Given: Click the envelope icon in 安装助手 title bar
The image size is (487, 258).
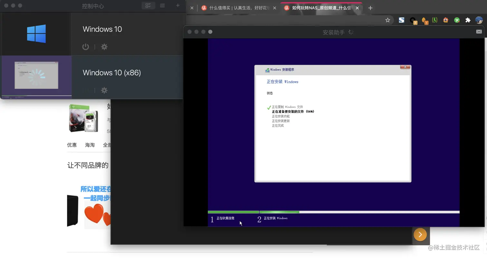Looking at the screenshot, I should pyautogui.click(x=479, y=32).
